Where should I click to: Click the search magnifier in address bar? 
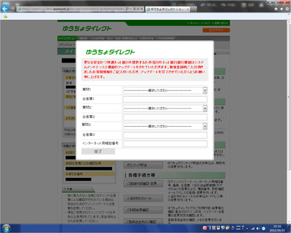(127, 9)
